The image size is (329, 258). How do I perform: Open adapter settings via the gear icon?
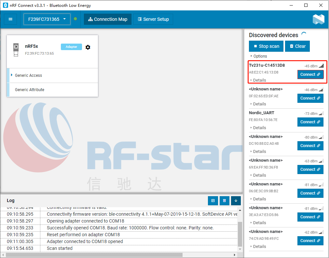pos(88,47)
